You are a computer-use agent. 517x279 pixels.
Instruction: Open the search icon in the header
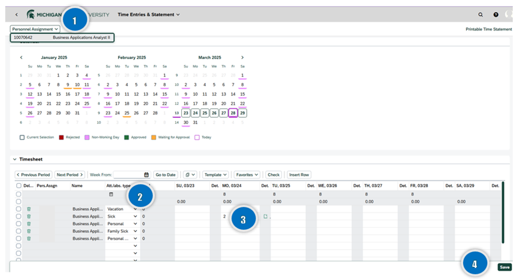click(480, 14)
